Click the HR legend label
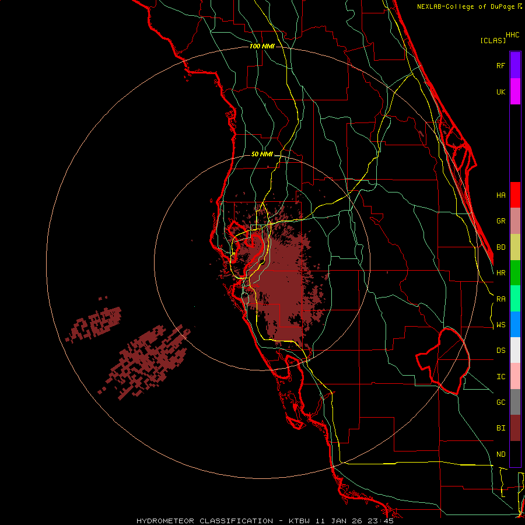The image size is (525, 525). (501, 273)
